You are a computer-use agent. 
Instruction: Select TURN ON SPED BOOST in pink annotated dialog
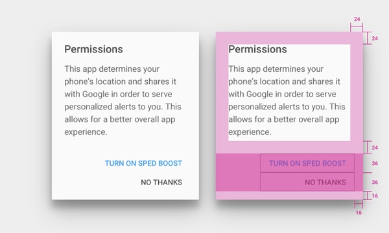[x=307, y=163]
